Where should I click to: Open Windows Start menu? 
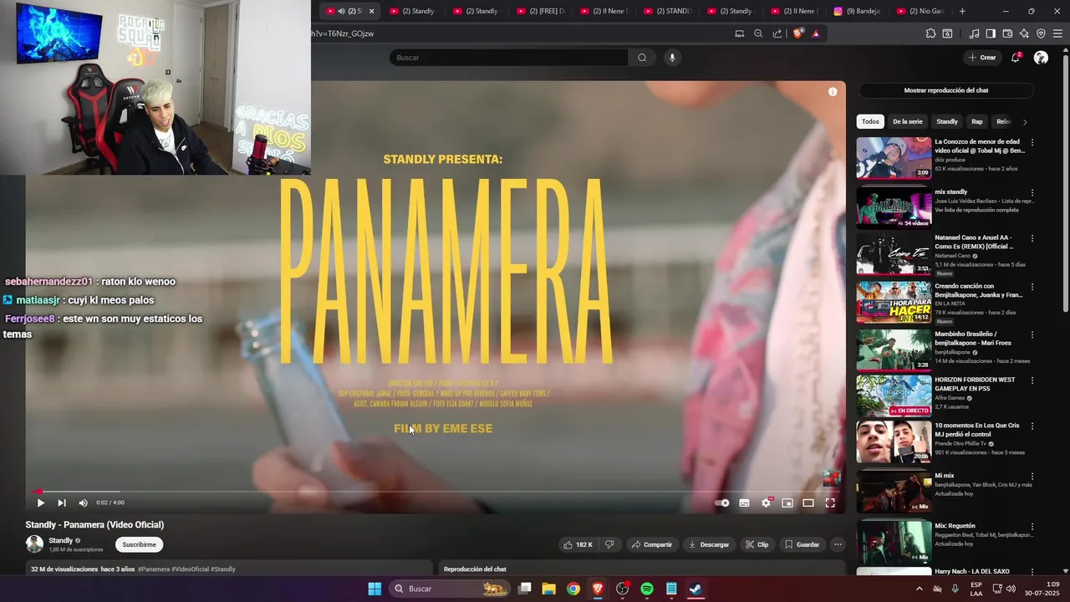pyautogui.click(x=374, y=589)
